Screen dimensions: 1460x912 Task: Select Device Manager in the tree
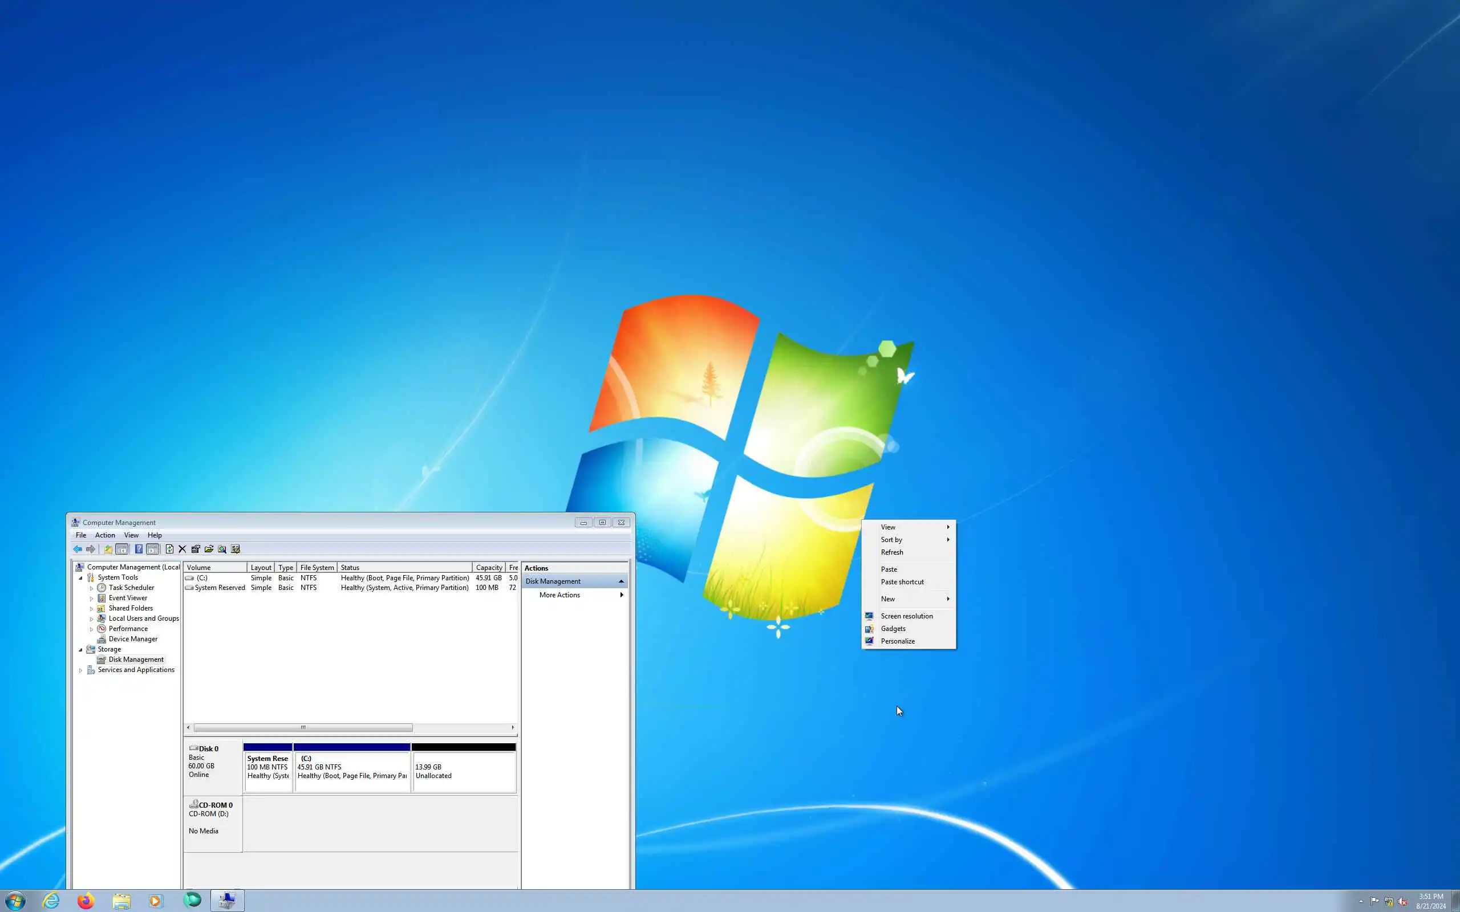(x=133, y=639)
